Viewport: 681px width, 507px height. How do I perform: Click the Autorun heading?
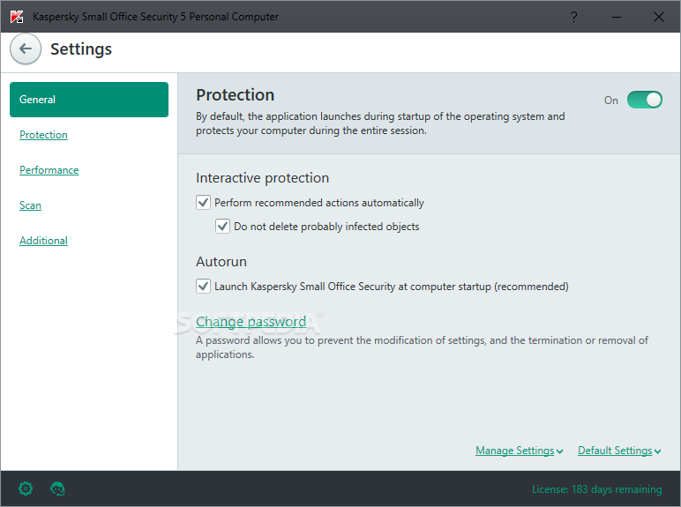point(221,262)
